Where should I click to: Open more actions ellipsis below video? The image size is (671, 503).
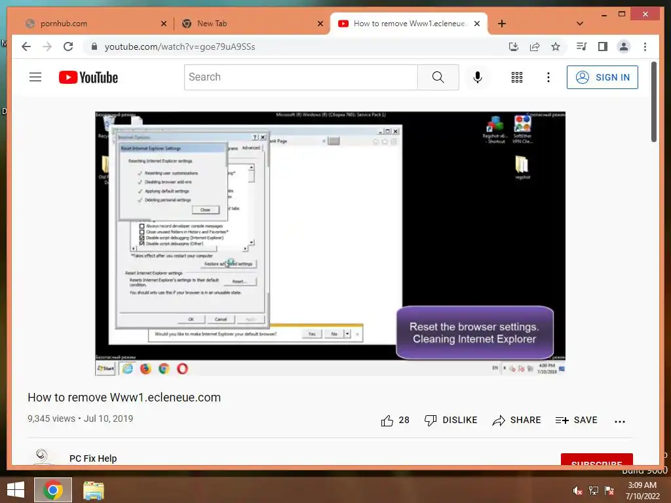620,421
